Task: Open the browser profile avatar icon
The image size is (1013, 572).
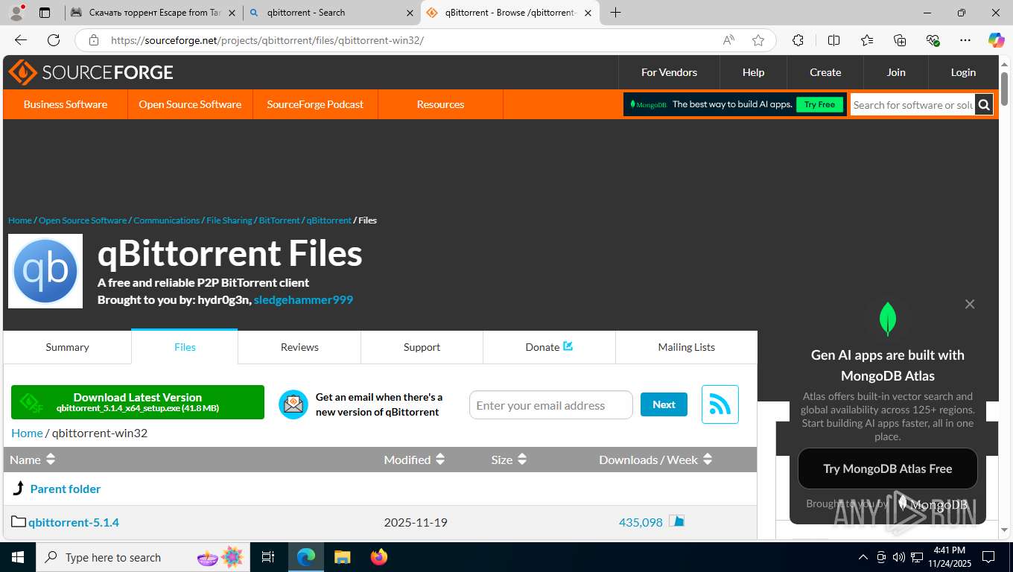Action: [x=16, y=13]
